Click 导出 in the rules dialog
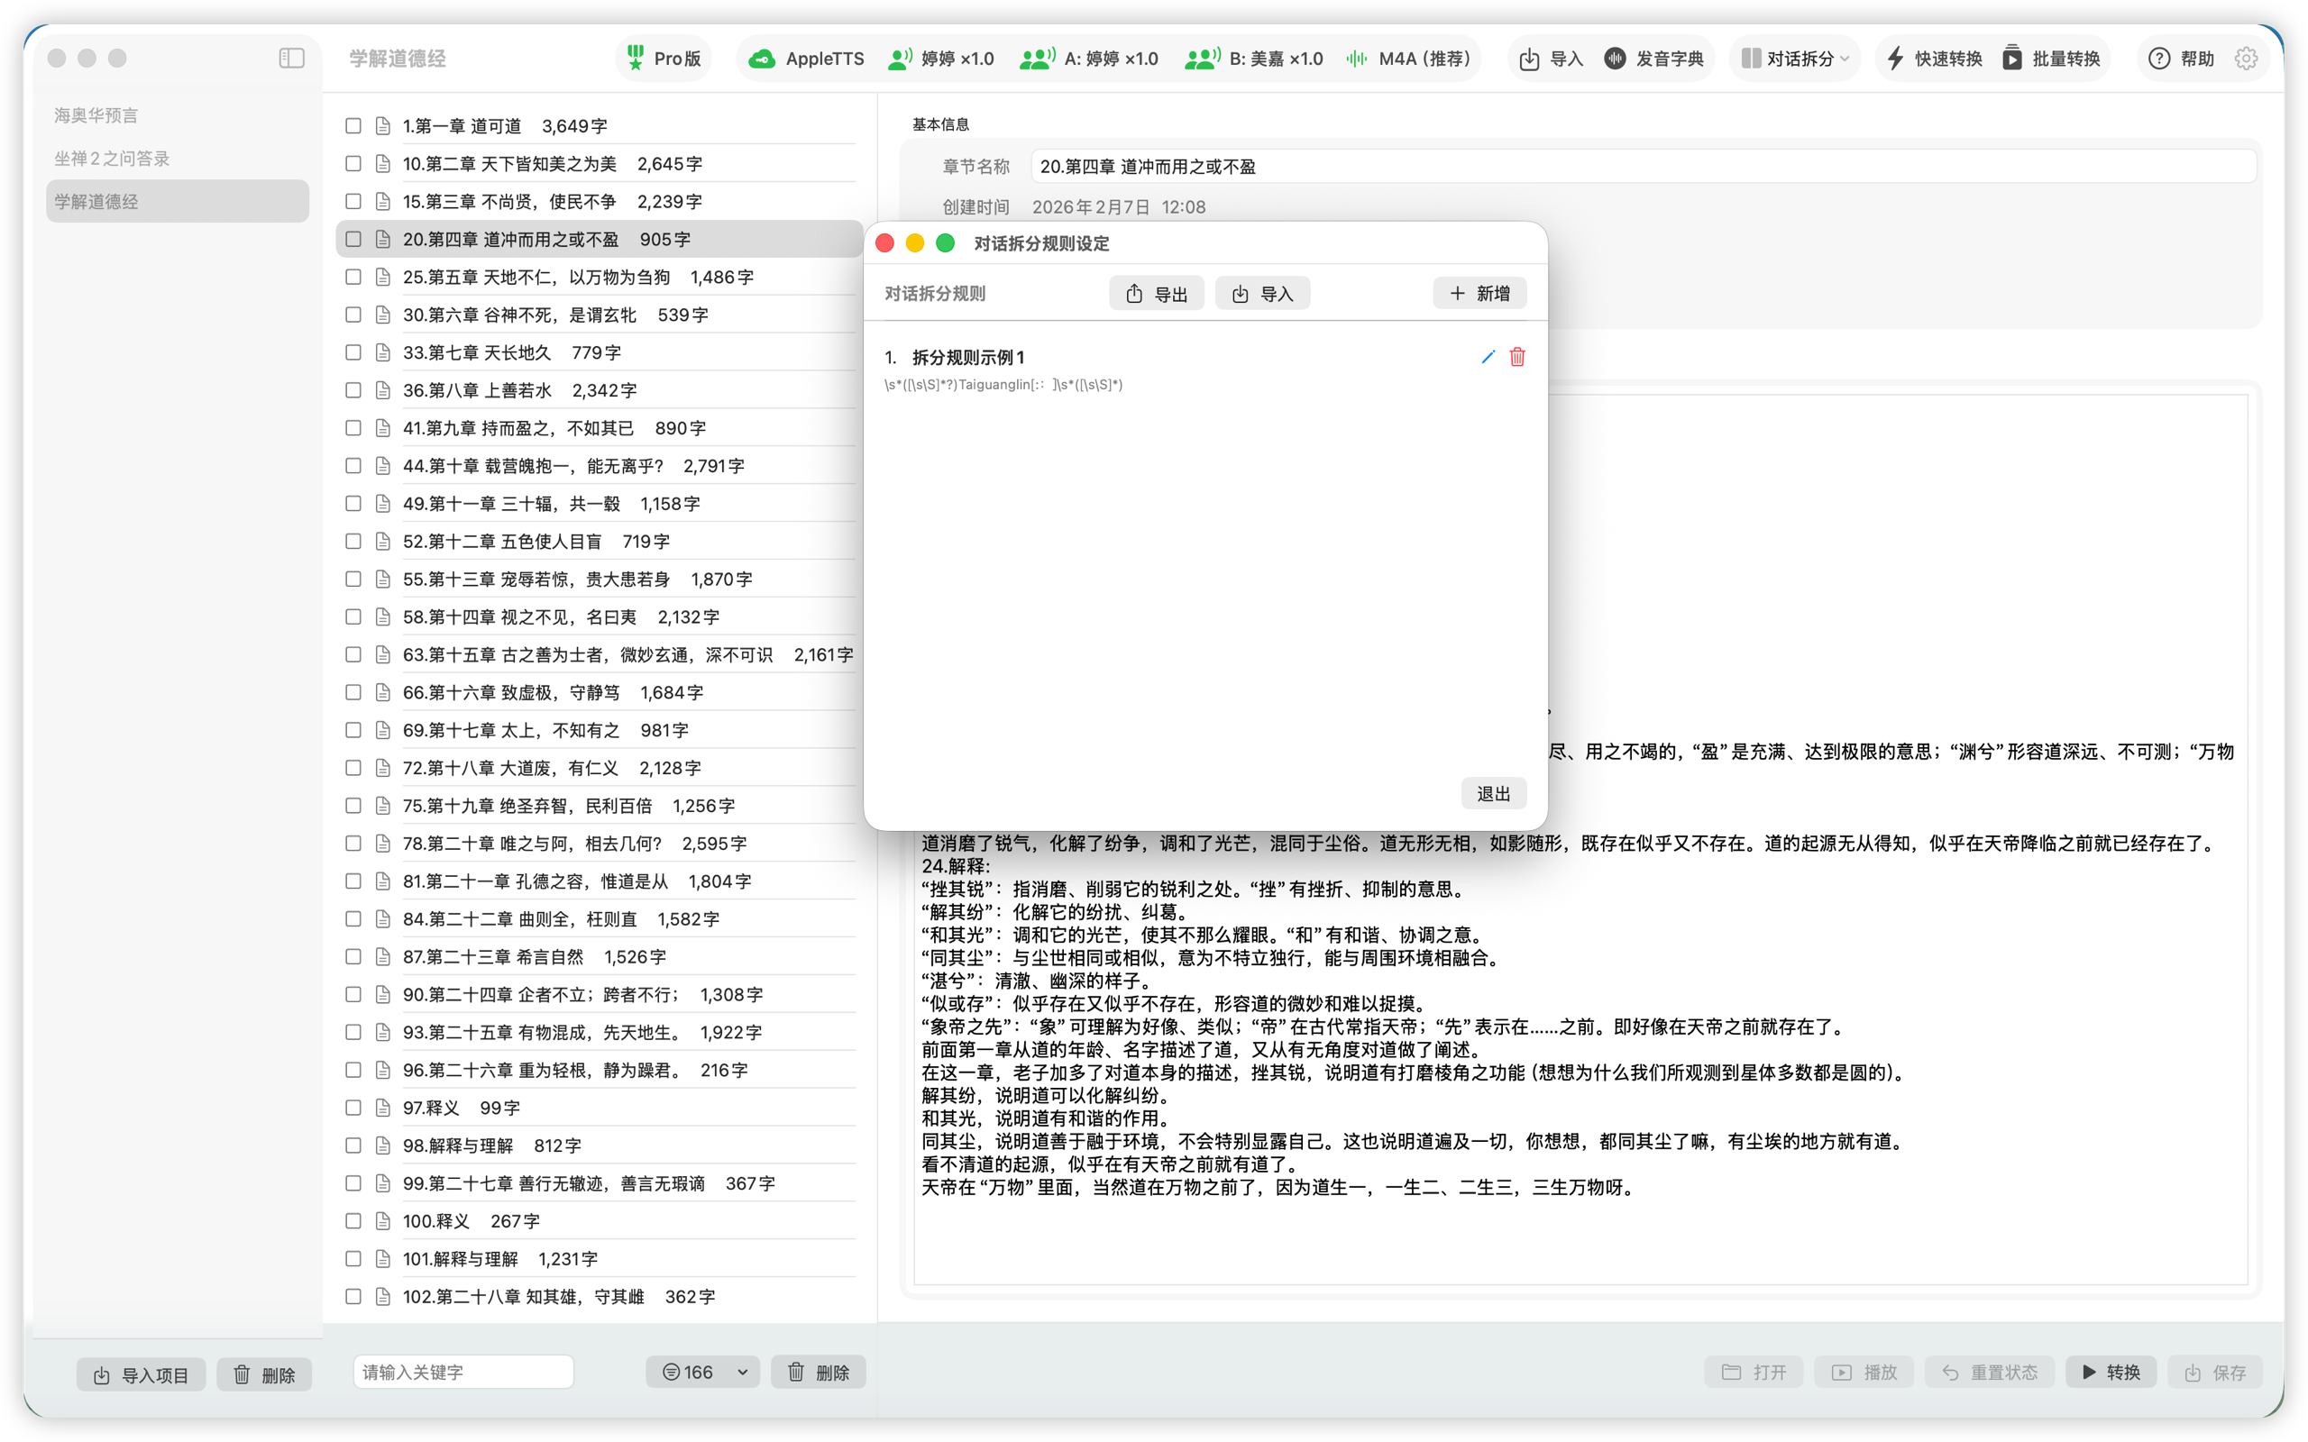The height and width of the screenshot is (1442, 2308). (1156, 294)
